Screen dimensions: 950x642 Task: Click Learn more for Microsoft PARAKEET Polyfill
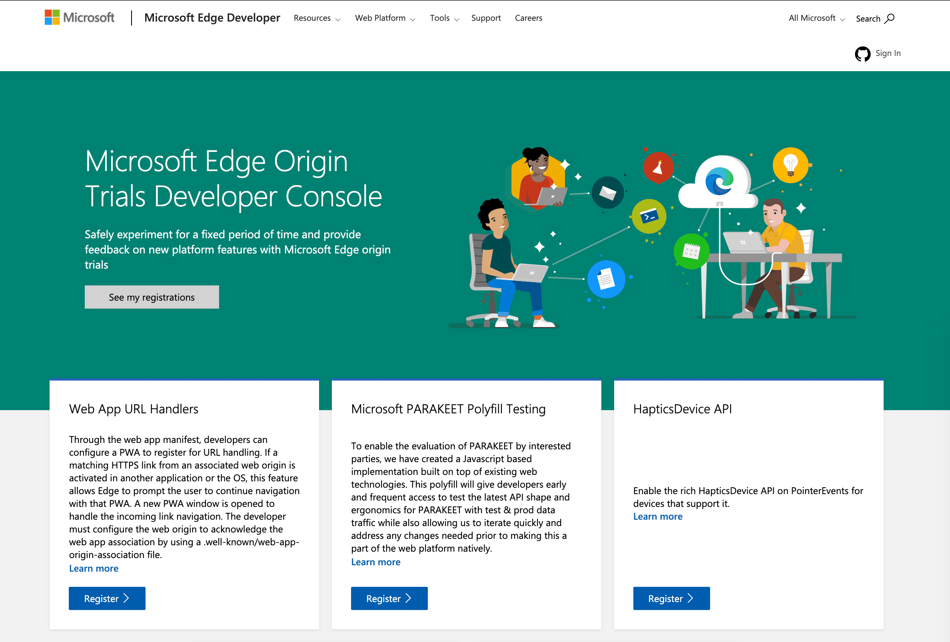tap(375, 561)
